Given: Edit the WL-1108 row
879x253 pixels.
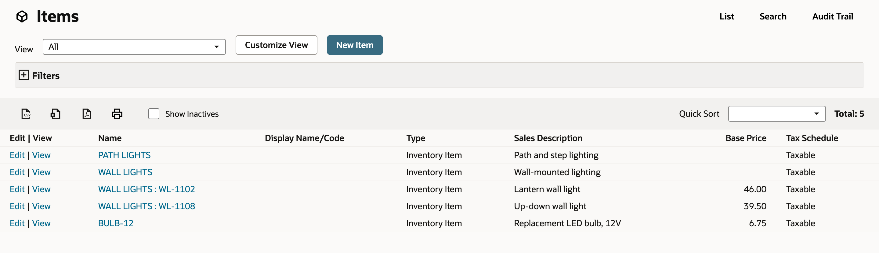Looking at the screenshot, I should pyautogui.click(x=17, y=206).
